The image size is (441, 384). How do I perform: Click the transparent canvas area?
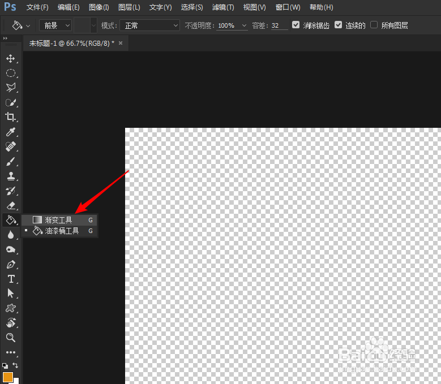(283, 256)
